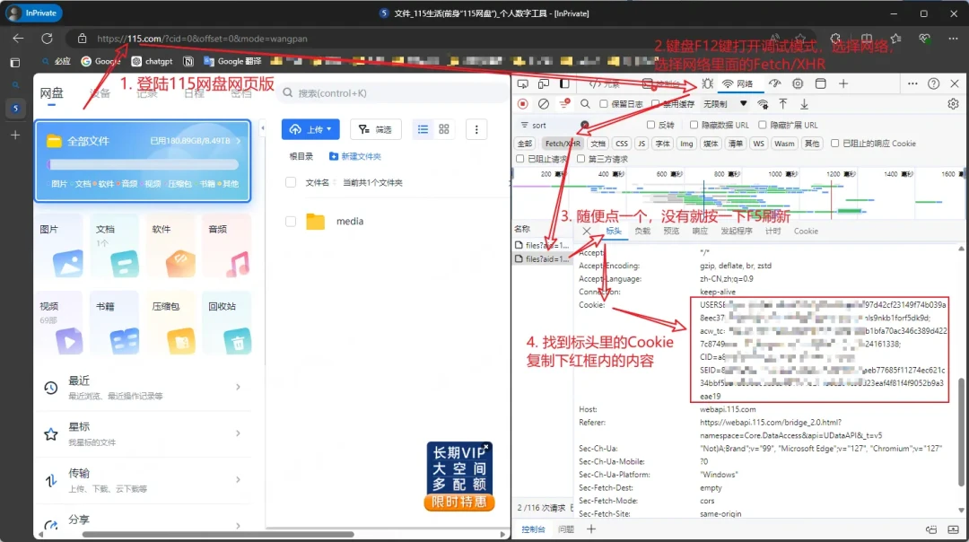
Task: Tick the 文件名 select-all checkbox
Action: click(291, 182)
